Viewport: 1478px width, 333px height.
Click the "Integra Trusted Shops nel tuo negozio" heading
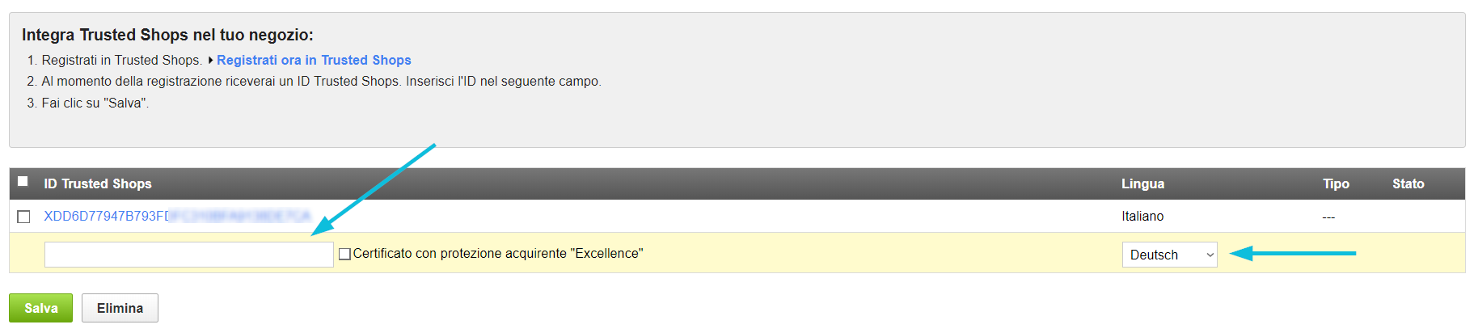167,35
